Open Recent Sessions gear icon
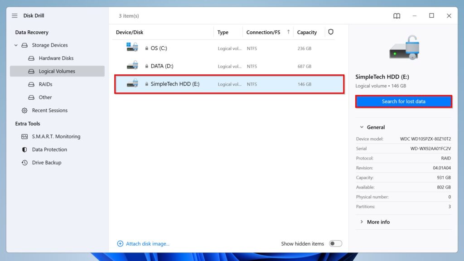464x261 pixels. click(24, 111)
